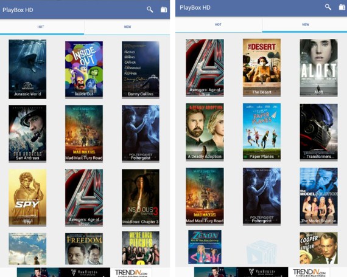Viewport: 347px width, 277px height.
Task: Open search in right PlayBox HD screen
Action: [x=328, y=7]
